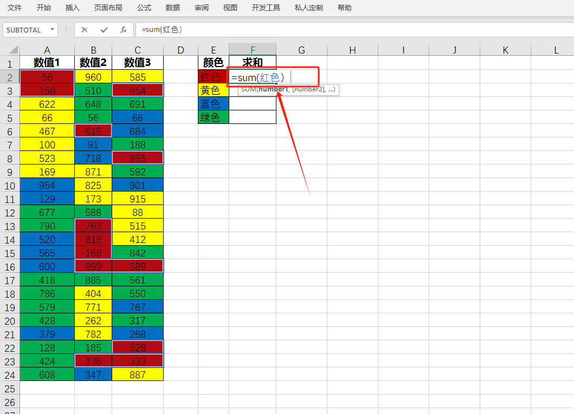This screenshot has height=414, width=574.
Task: Open the 数据 ribbon tab
Action: click(x=173, y=8)
